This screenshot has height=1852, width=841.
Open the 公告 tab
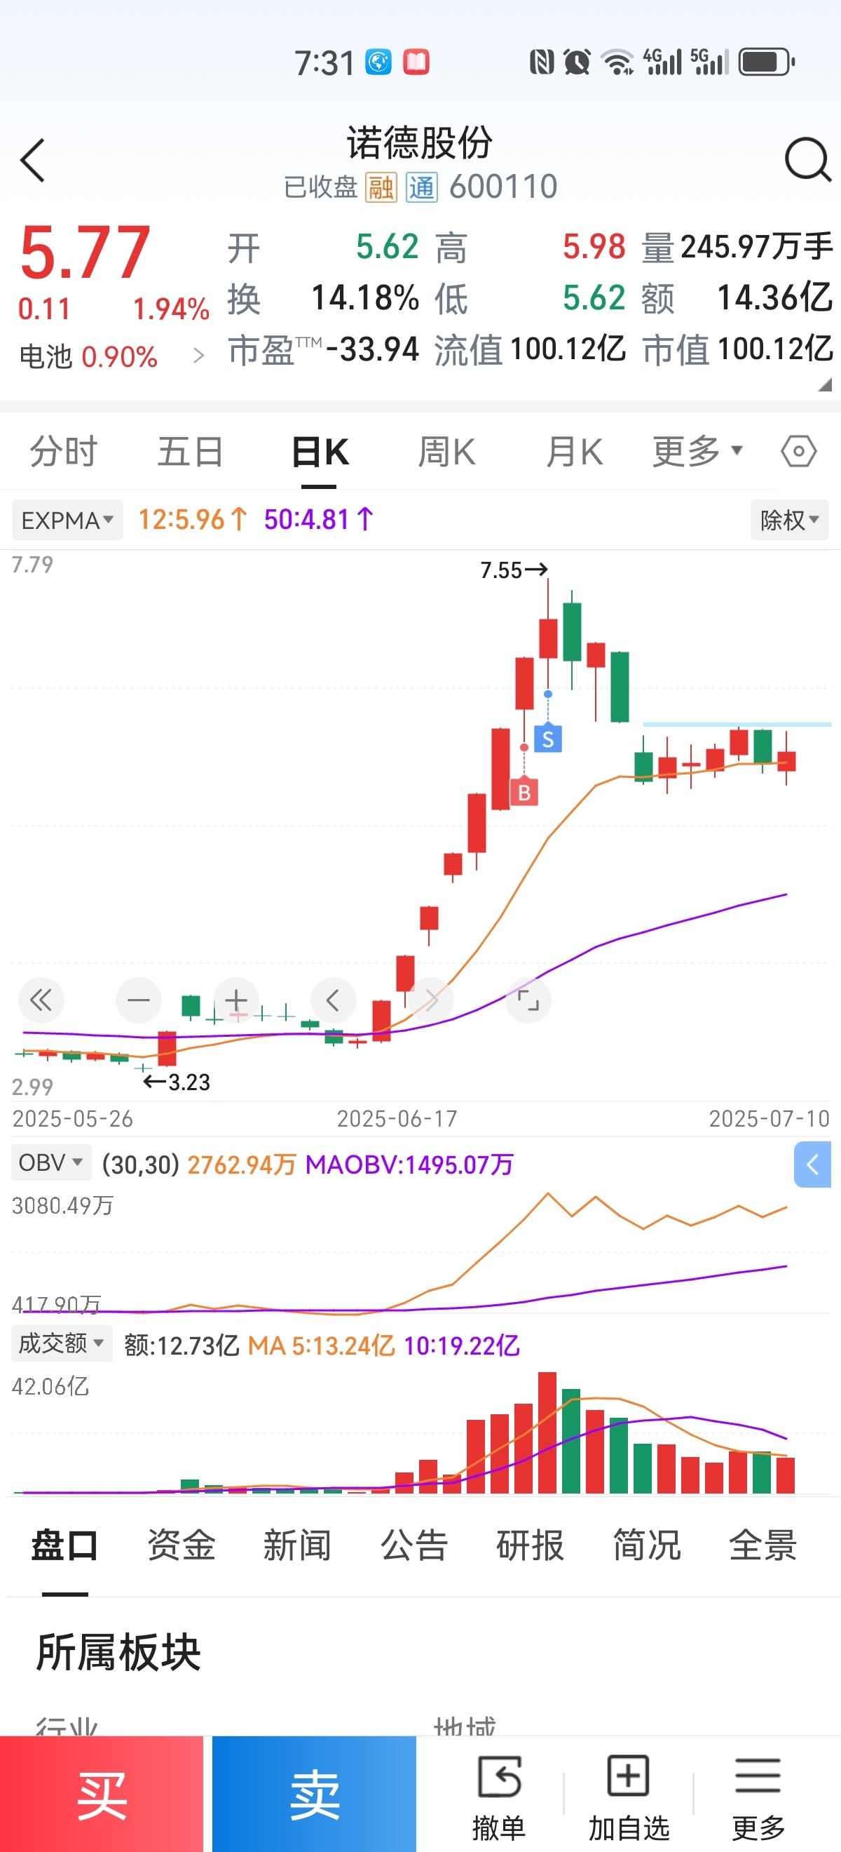coord(413,1545)
